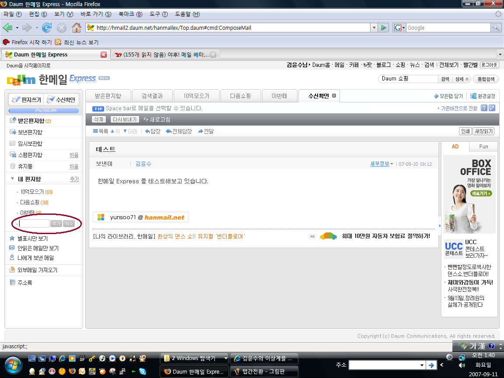Click 취소 button next to folder name field
504x378 pixels.
(x=69, y=224)
